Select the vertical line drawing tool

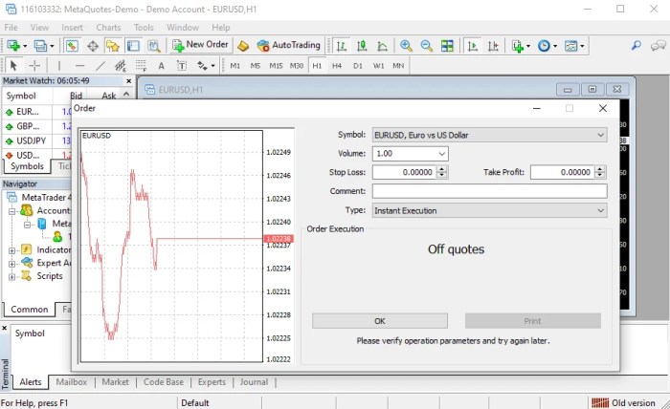59,66
